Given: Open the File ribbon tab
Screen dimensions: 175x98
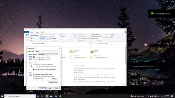Looking at the screenshot, I should (x=27, y=32).
